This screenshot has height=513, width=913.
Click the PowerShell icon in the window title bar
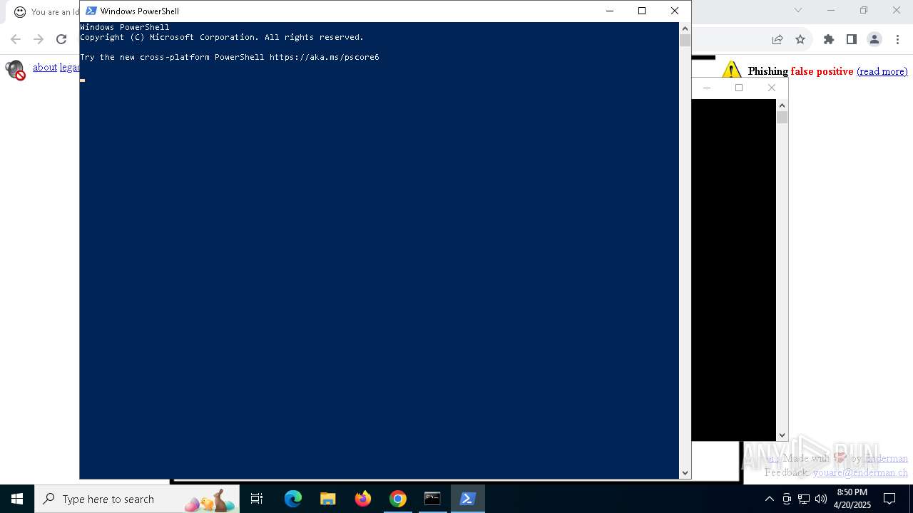91,11
